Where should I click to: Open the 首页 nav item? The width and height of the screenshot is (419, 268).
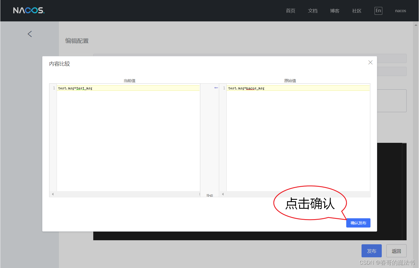(290, 11)
